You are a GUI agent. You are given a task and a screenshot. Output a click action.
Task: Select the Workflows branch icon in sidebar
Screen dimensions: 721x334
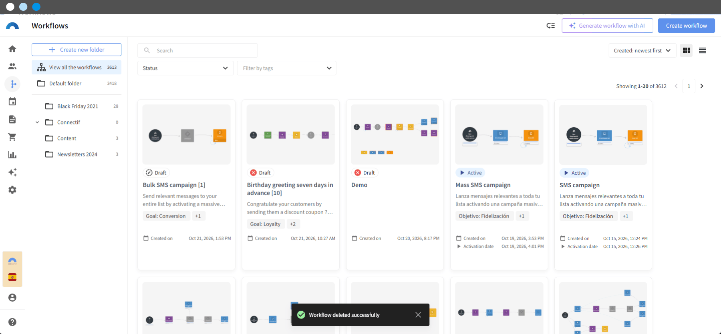pyautogui.click(x=12, y=84)
